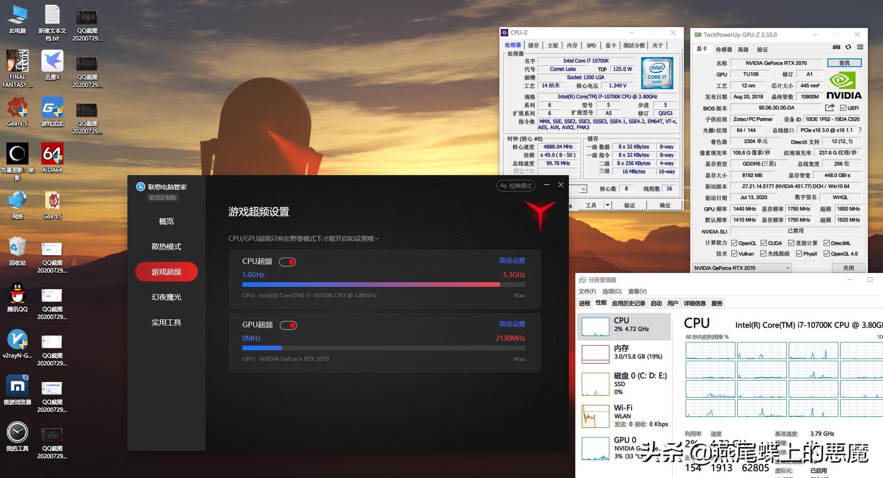Toggle the CPU超频 switch on

click(288, 261)
